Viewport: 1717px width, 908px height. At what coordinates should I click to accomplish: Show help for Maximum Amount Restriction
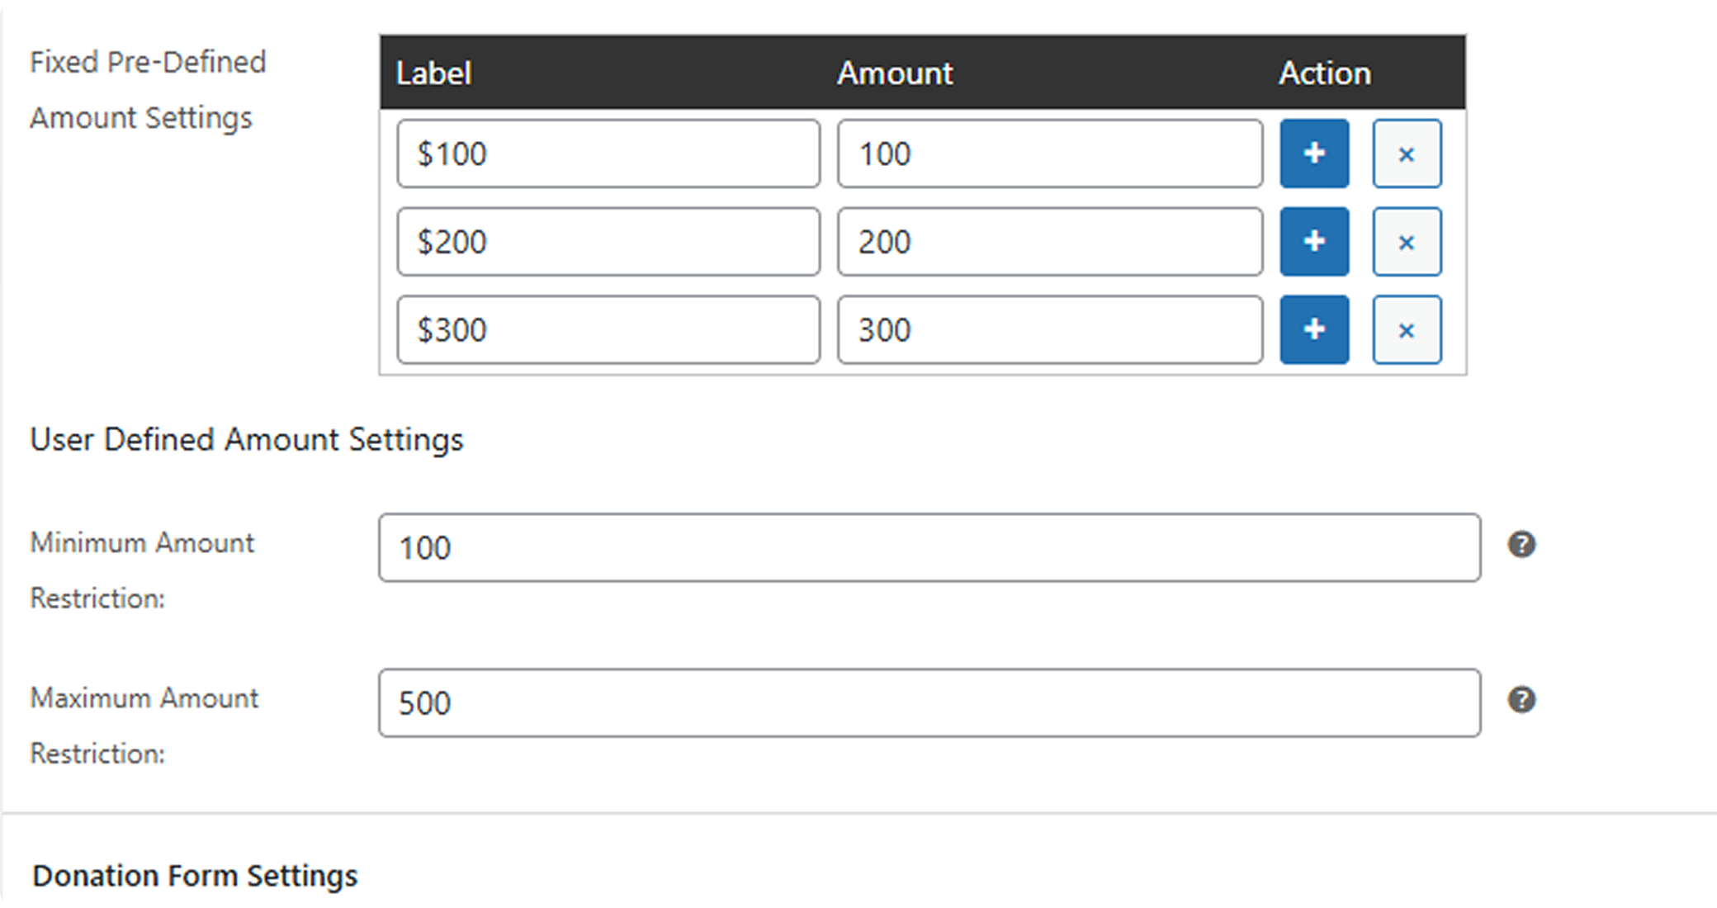(1521, 700)
